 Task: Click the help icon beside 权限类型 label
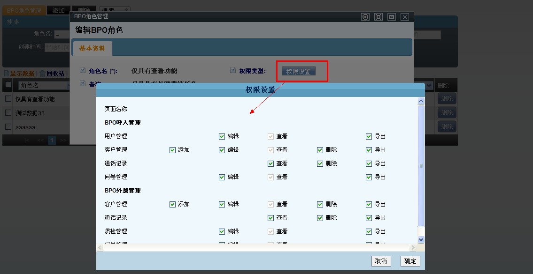(x=233, y=71)
